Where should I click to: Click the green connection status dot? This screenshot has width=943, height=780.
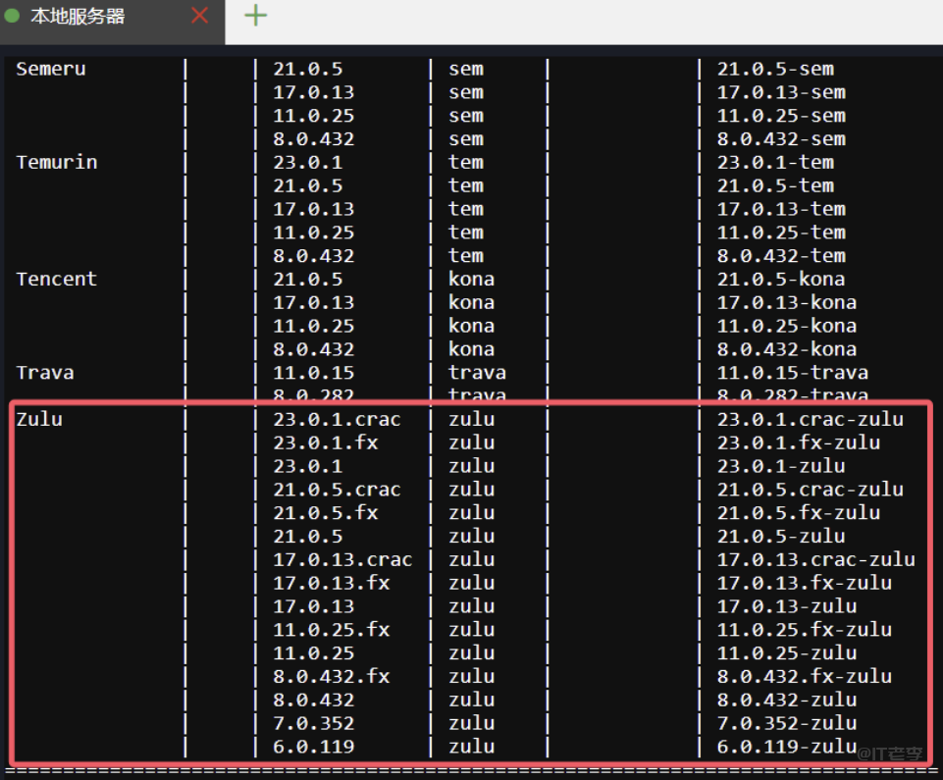coord(13,16)
